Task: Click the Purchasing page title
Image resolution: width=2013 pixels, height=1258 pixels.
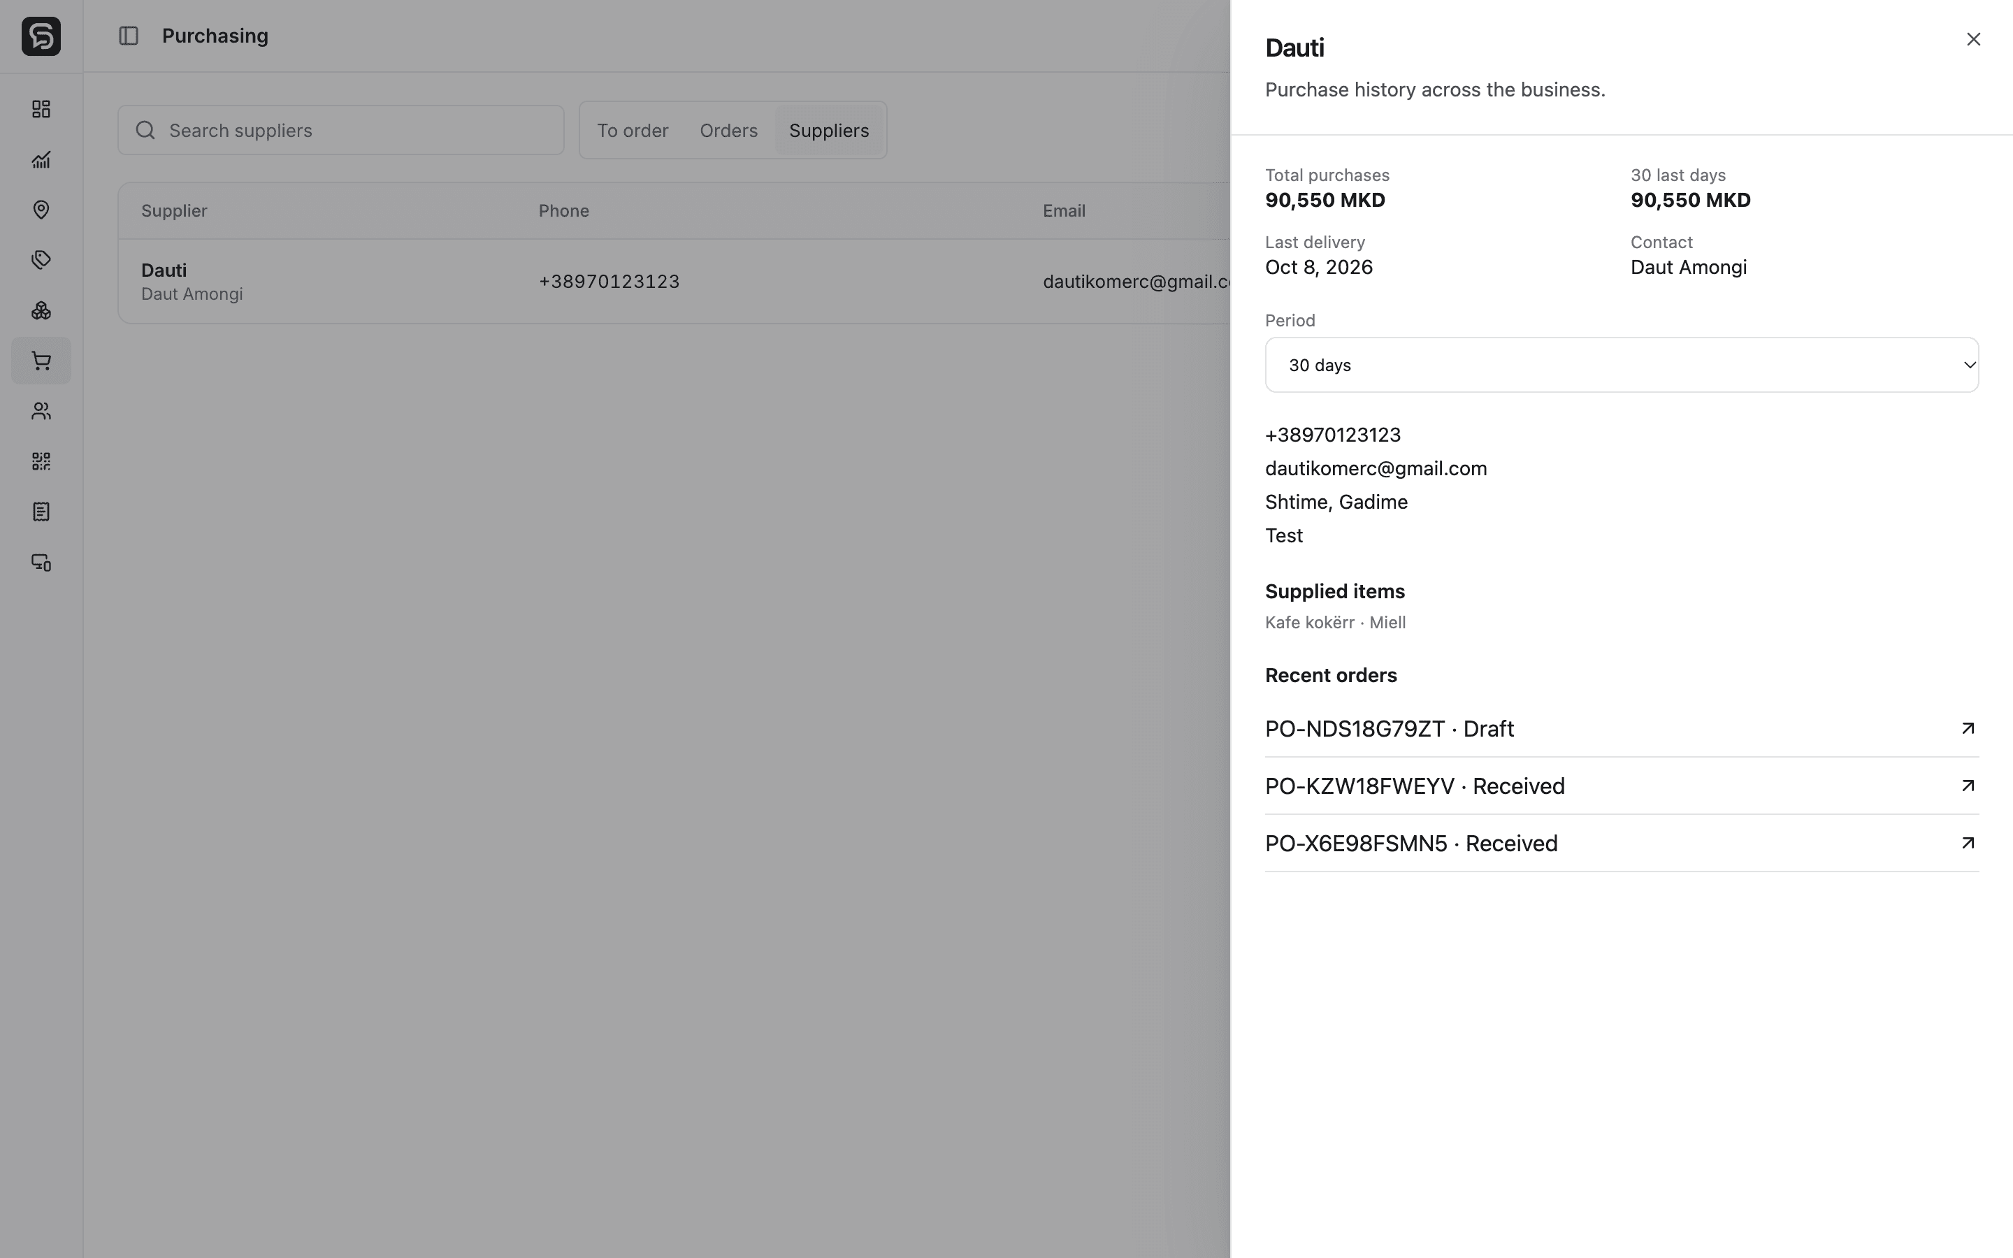Action: coord(215,36)
